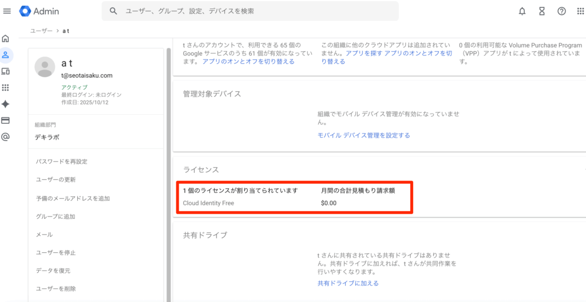Viewport: 586px width, 302px height.
Task: Open the hourglass tasks icon
Action: point(542,11)
